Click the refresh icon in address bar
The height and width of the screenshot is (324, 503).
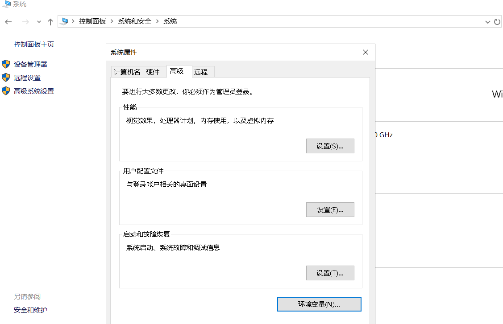[x=497, y=21]
